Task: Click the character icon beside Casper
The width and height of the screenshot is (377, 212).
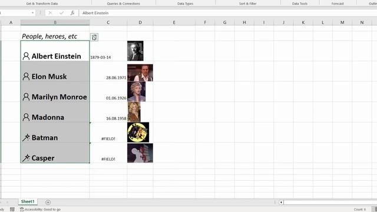Action: (x=26, y=158)
